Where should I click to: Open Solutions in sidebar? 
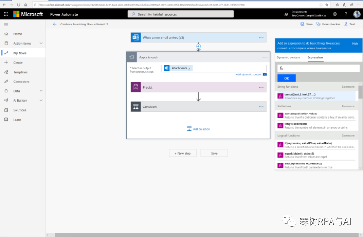coord(23,110)
